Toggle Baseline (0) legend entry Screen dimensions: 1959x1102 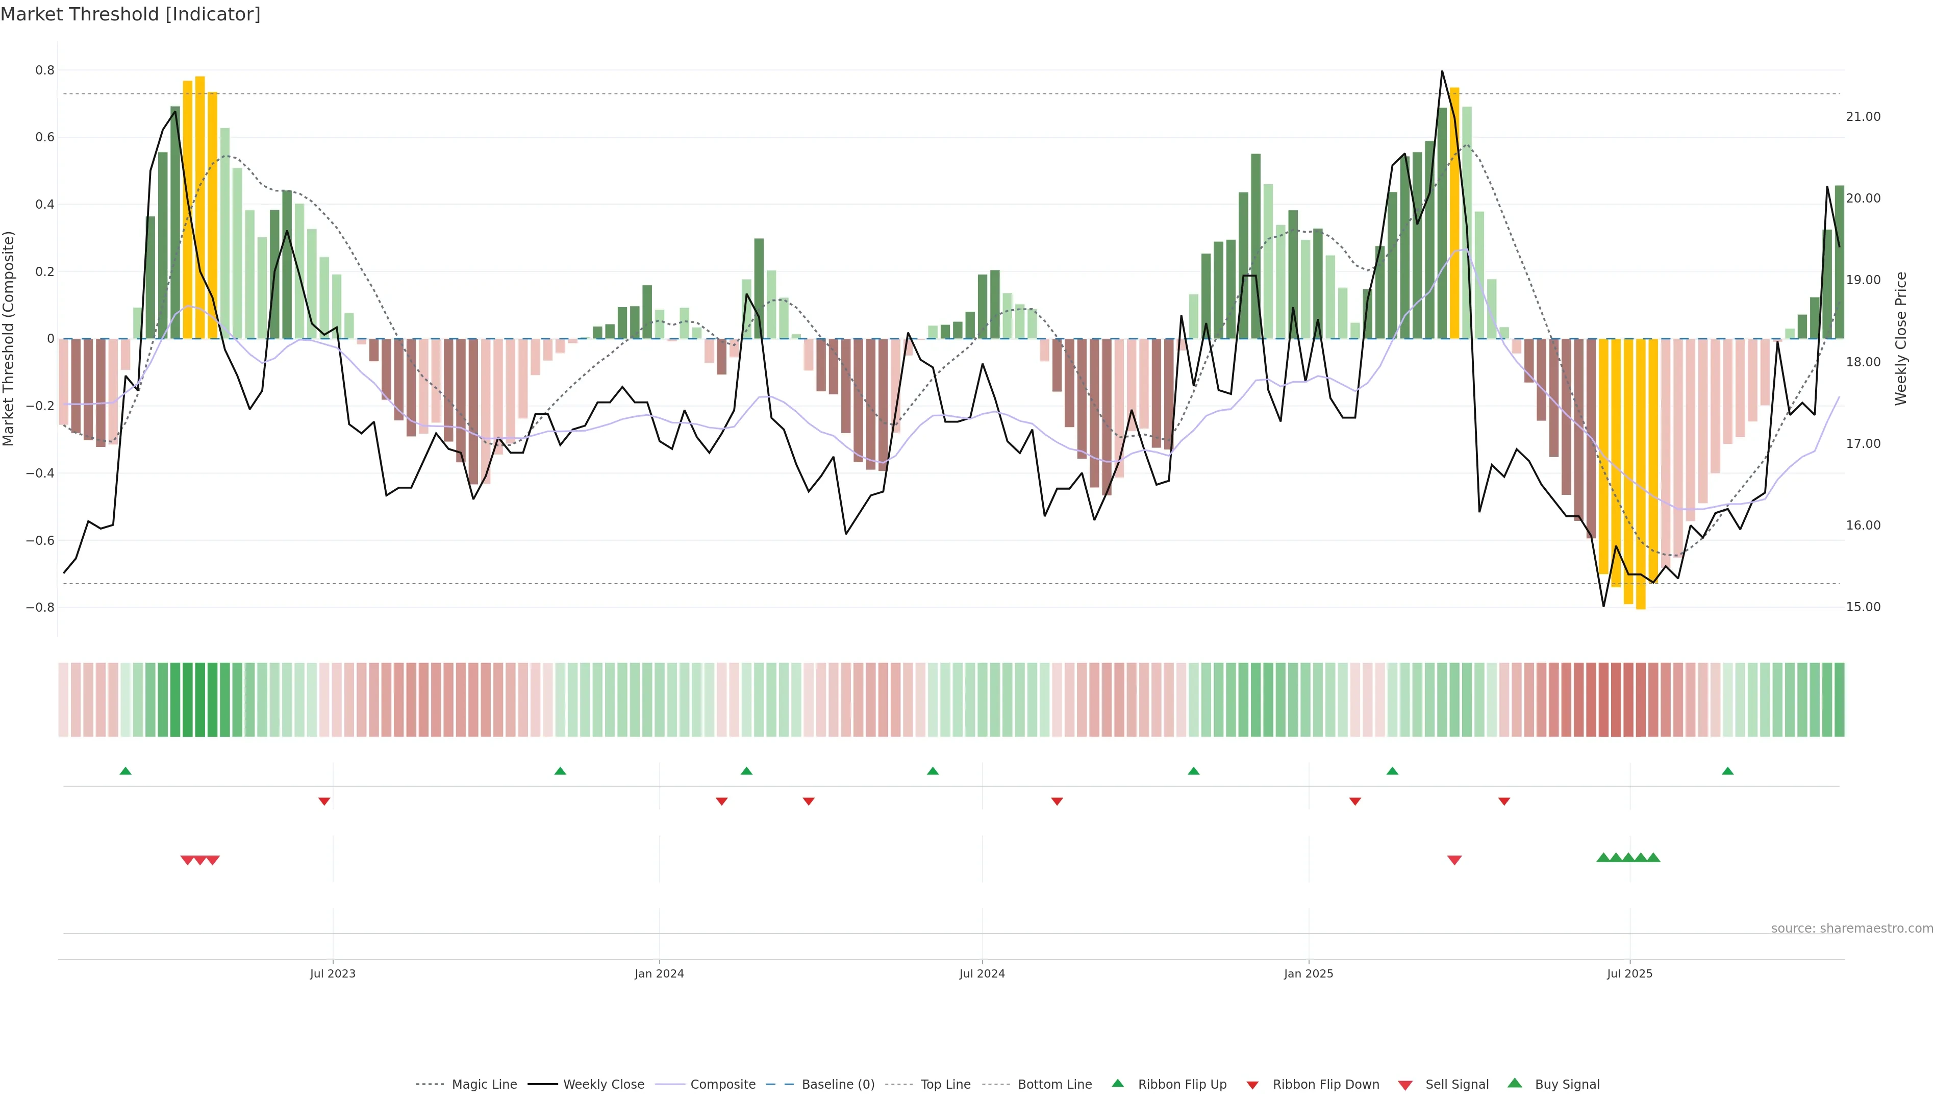[x=838, y=1085]
